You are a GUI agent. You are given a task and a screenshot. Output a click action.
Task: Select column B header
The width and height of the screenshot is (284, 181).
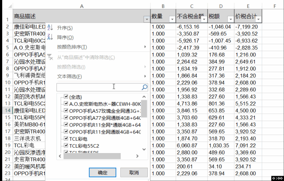[163, 6]
